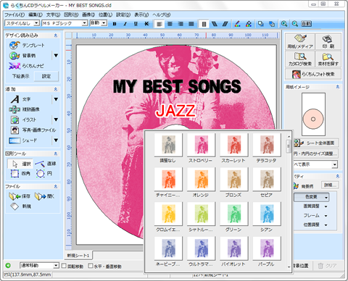The image size is (348, 281).
Task: Save the file with 保存
Action: click(x=20, y=196)
